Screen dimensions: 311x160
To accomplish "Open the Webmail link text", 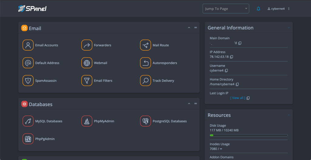I will click(101, 63).
